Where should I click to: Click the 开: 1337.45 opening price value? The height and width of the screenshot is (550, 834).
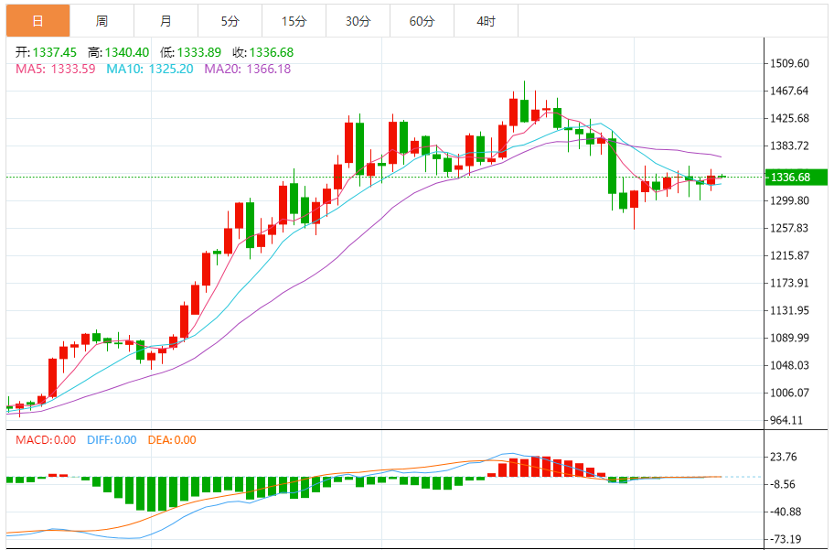(x=45, y=52)
